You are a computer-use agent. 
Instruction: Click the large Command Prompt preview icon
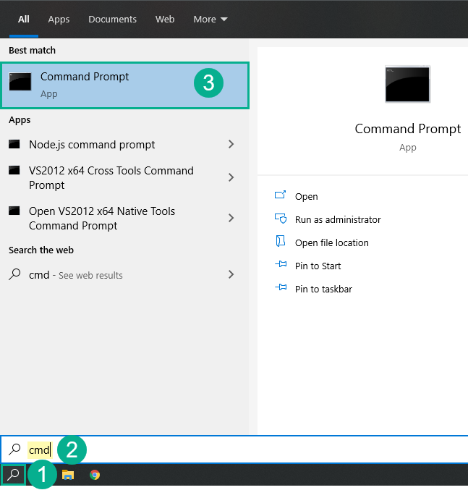click(407, 84)
